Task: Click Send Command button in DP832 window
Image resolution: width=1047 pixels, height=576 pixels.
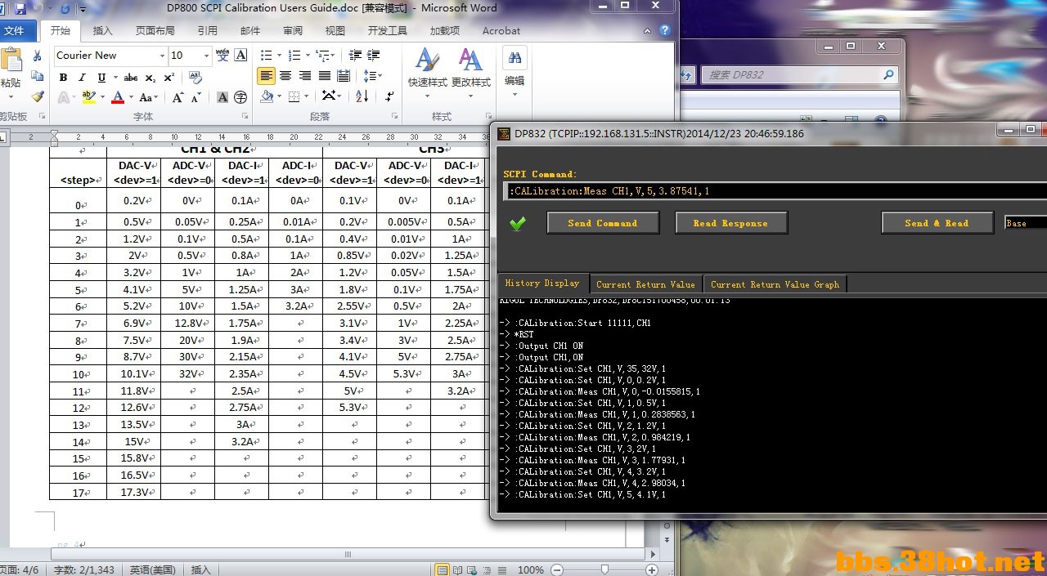Action: [x=603, y=223]
